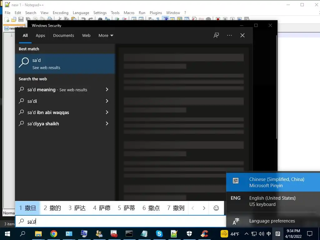Screen dimensions: 320x240
Task: Open the Notepad++ Macro menu
Action: (129, 12)
